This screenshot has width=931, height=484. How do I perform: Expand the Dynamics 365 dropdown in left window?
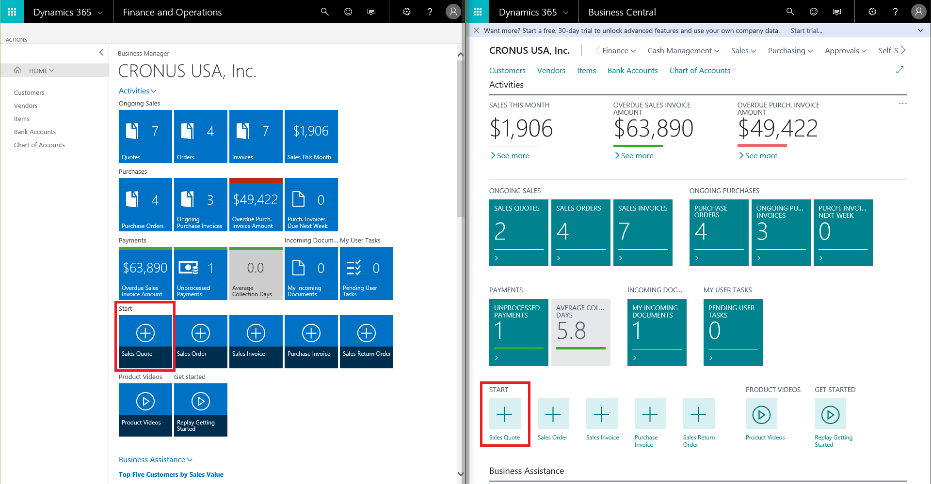[x=100, y=13]
